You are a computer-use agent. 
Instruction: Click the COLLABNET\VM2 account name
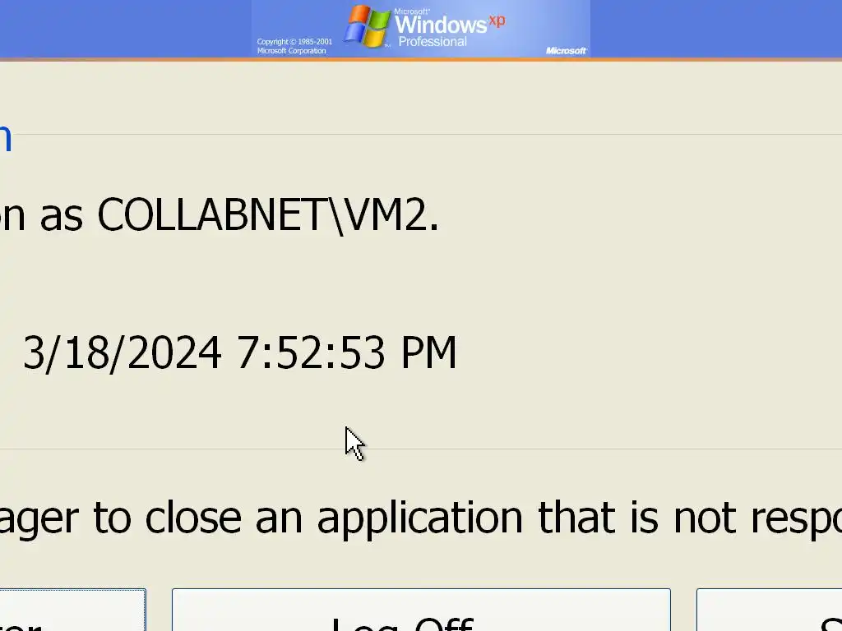(267, 214)
